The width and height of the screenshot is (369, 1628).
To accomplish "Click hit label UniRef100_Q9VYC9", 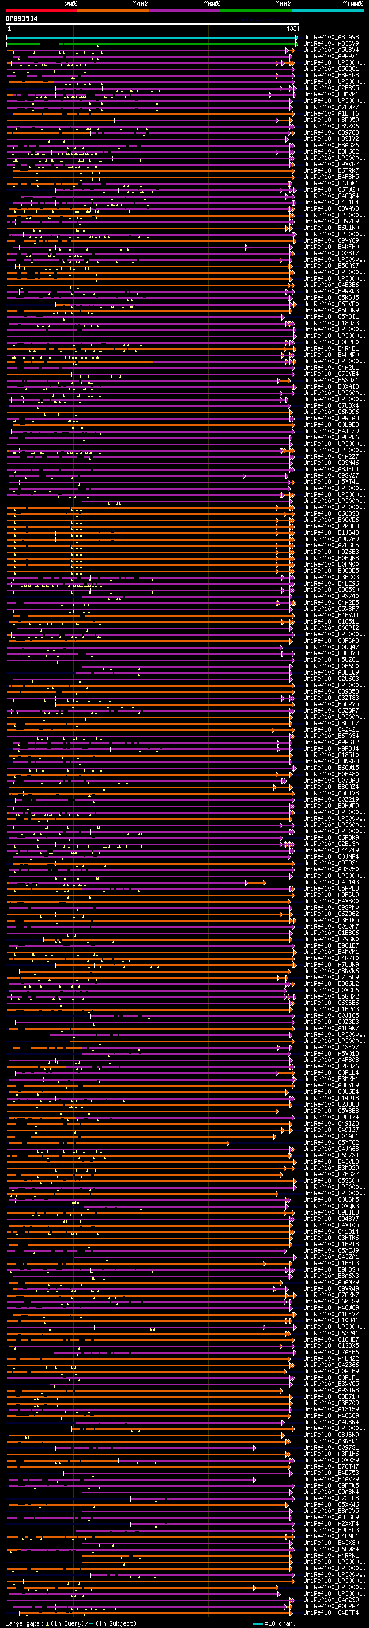I will [x=331, y=241].
